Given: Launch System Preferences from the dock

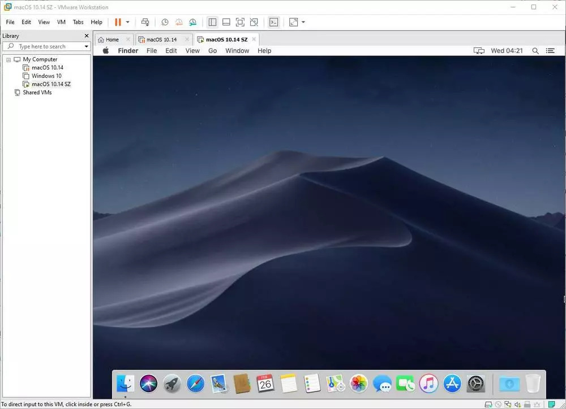Looking at the screenshot, I should 474,384.
